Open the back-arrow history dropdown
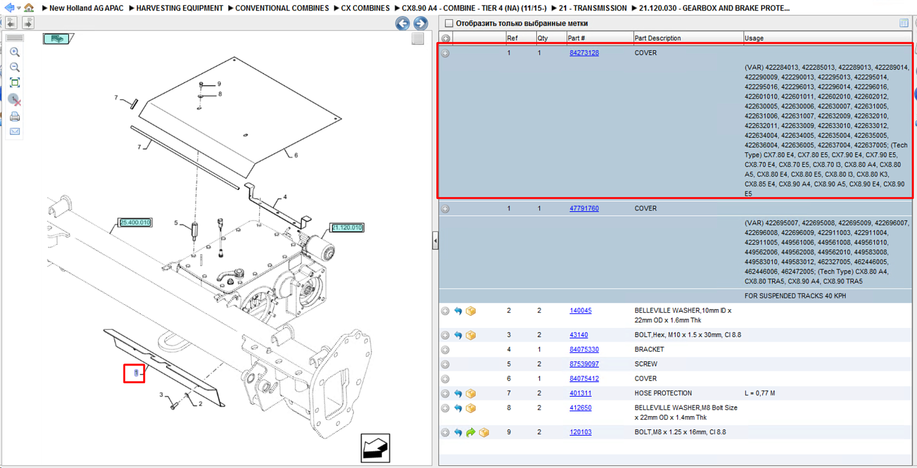917x468 pixels. [x=19, y=9]
